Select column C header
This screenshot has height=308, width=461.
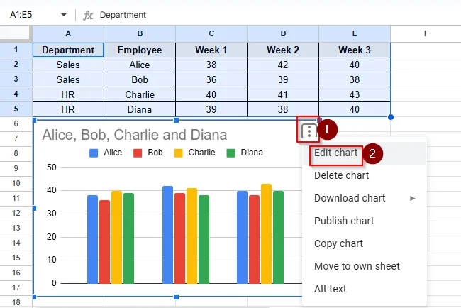pyautogui.click(x=211, y=33)
